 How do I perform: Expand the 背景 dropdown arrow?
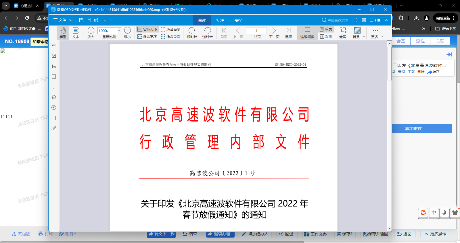364,37
